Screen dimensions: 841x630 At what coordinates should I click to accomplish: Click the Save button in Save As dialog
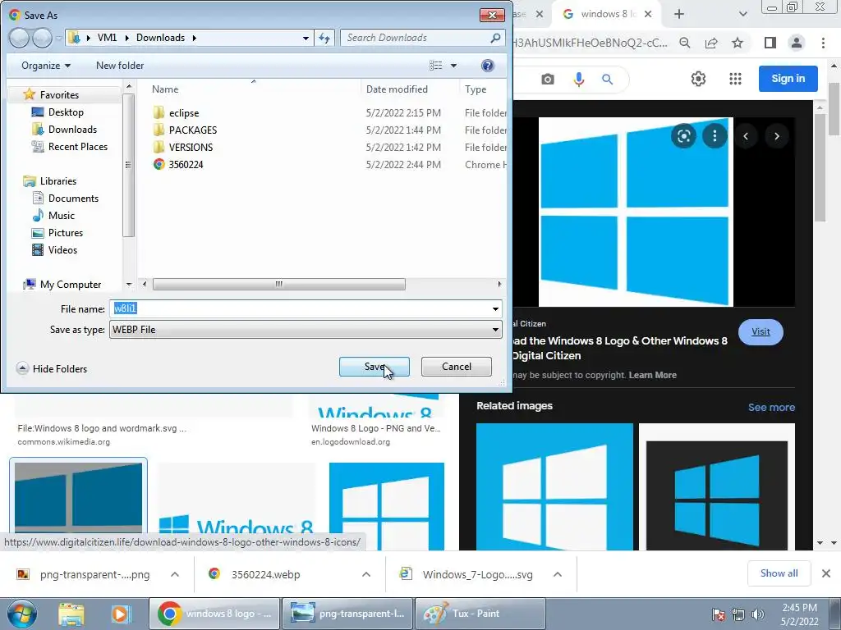(374, 367)
